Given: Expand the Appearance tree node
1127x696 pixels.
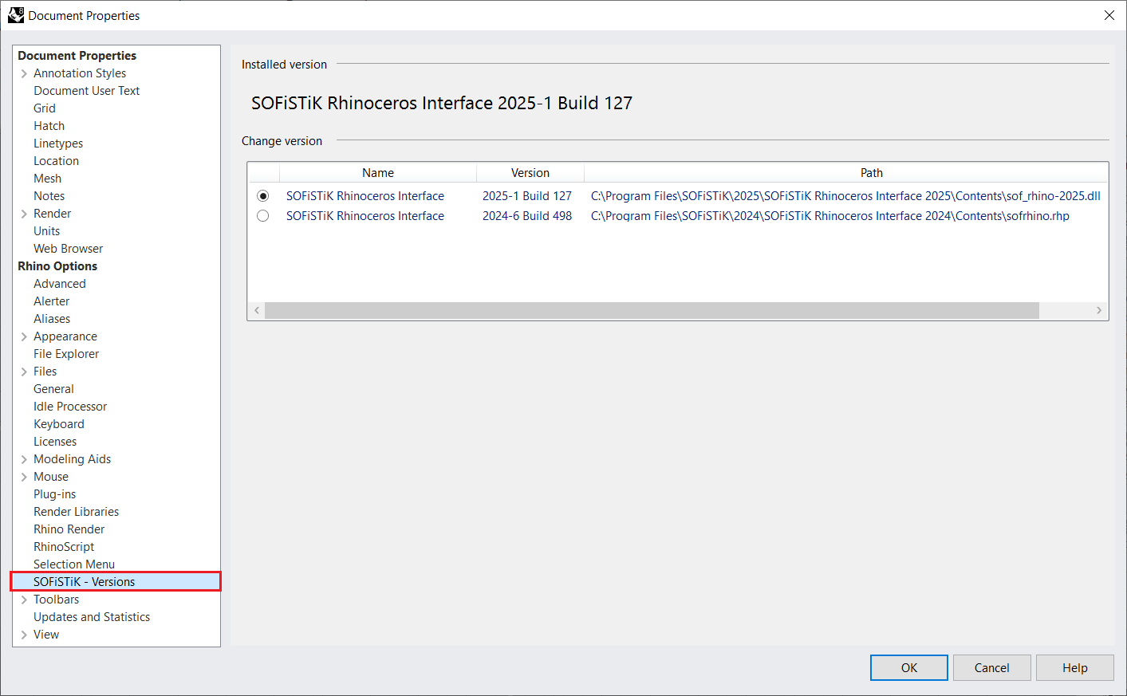Looking at the screenshot, I should tap(24, 336).
